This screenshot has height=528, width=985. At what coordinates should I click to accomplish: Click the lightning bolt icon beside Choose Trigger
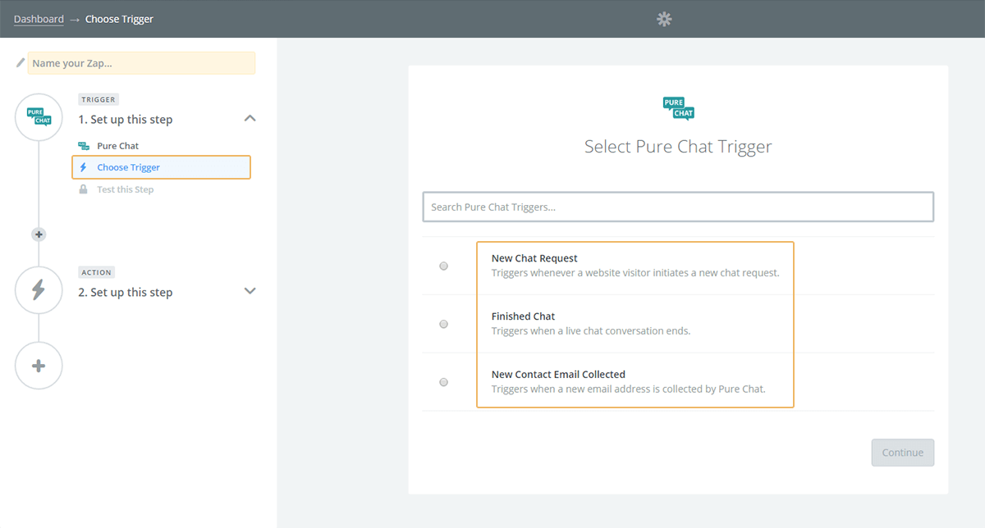83,167
